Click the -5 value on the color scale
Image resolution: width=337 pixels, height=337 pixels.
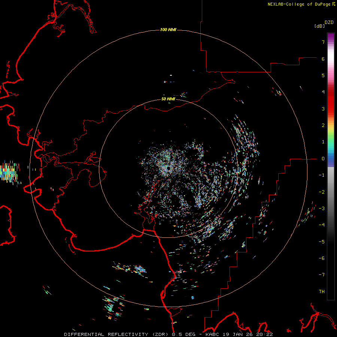pyautogui.click(x=322, y=242)
